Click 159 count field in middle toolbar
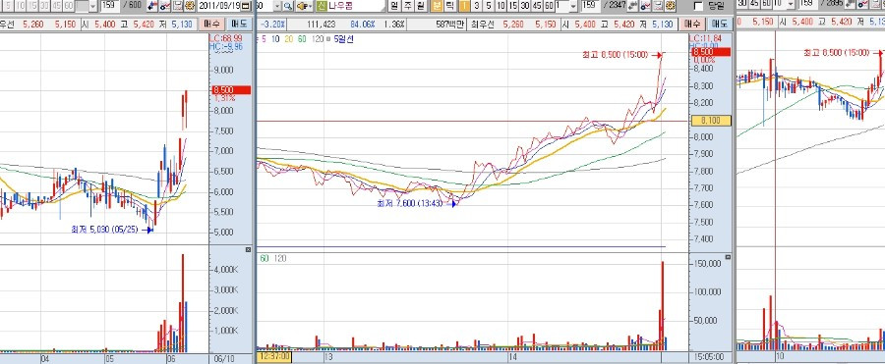This screenshot has width=885, height=364. click(591, 6)
